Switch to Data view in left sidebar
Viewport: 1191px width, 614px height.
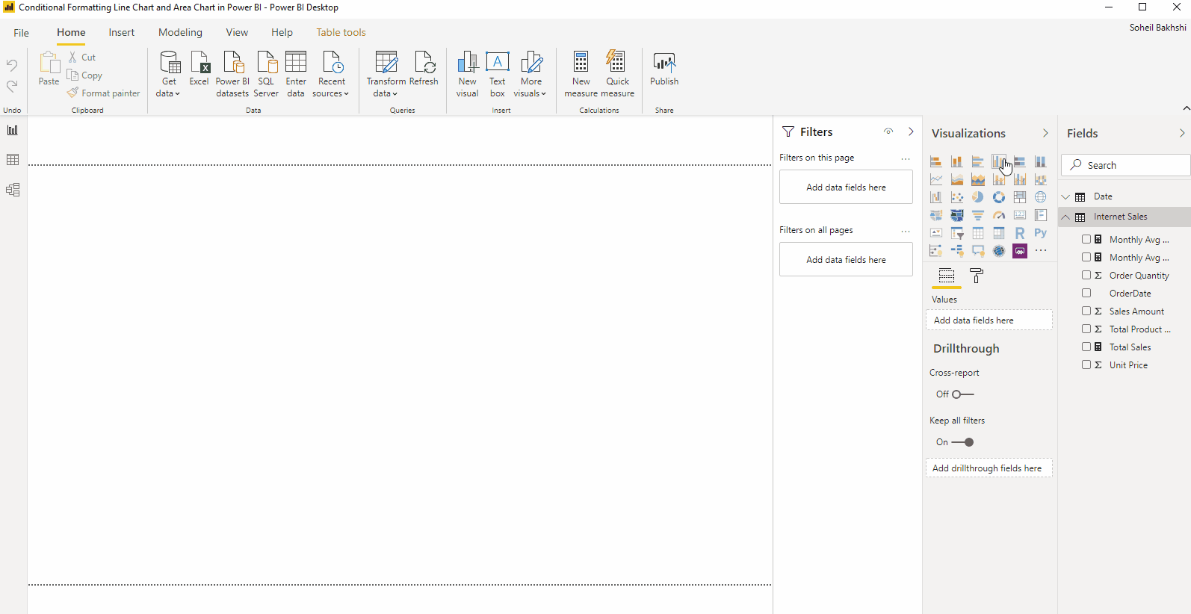click(x=13, y=160)
